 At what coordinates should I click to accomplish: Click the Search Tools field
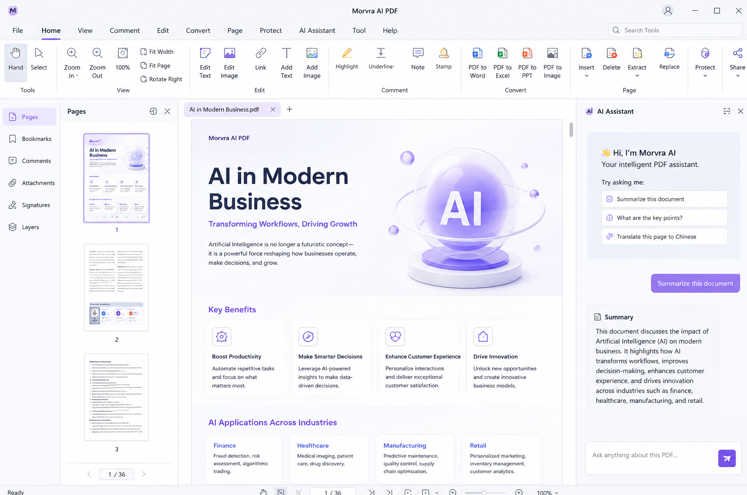(x=675, y=30)
